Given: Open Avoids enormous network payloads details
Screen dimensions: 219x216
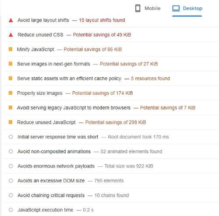Looking at the screenshot, I should coord(111,166).
